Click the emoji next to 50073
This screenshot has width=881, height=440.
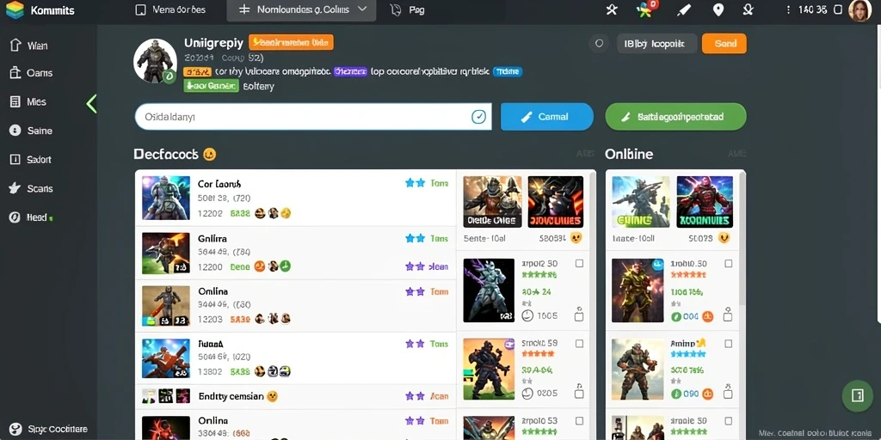(x=724, y=238)
